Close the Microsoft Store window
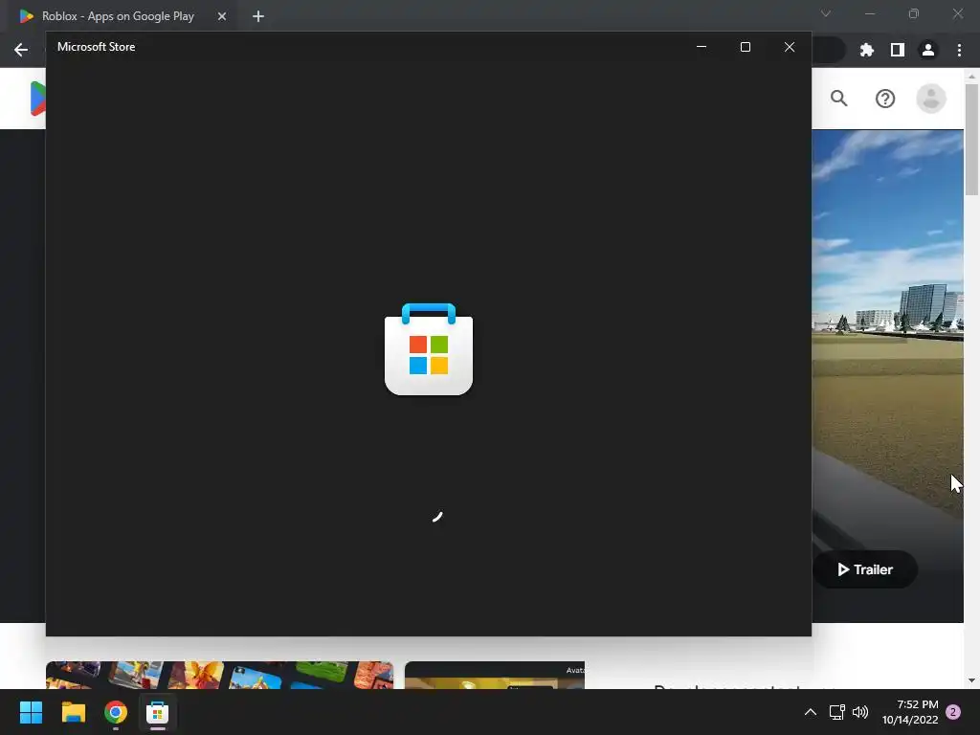This screenshot has height=735, width=980. (x=790, y=47)
